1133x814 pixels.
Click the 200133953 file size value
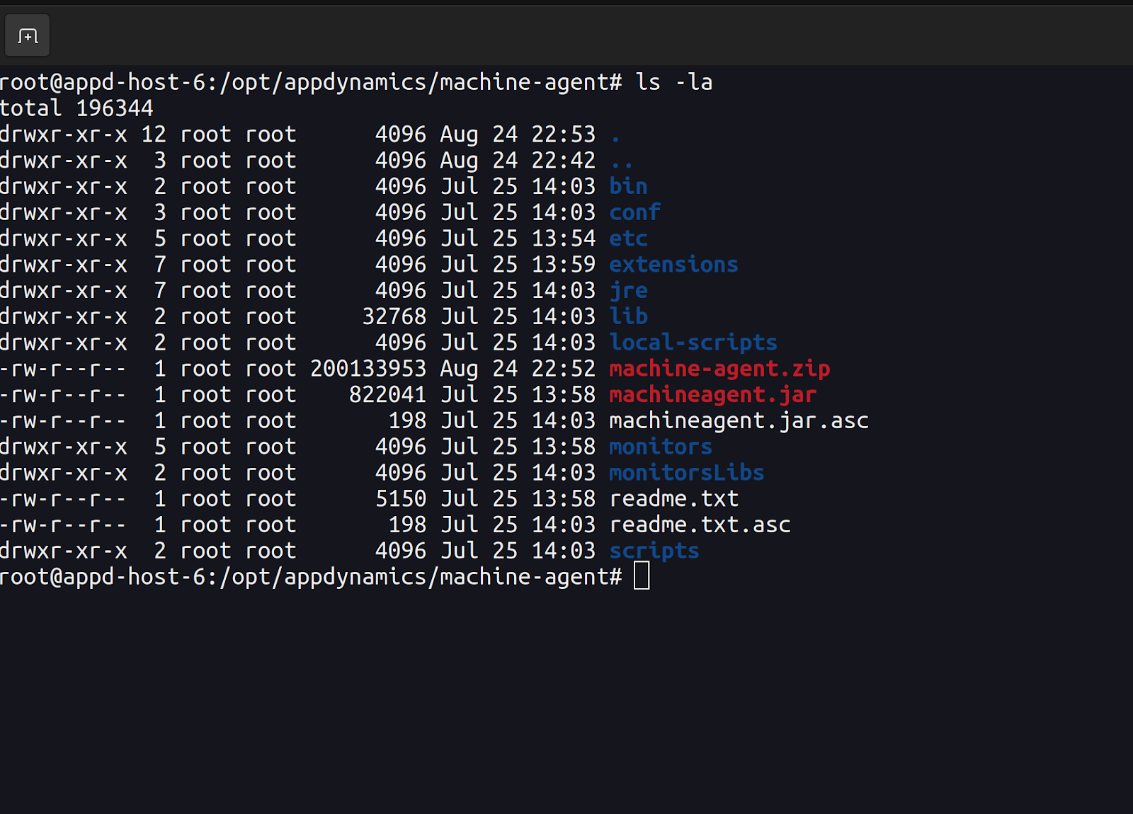click(x=368, y=369)
